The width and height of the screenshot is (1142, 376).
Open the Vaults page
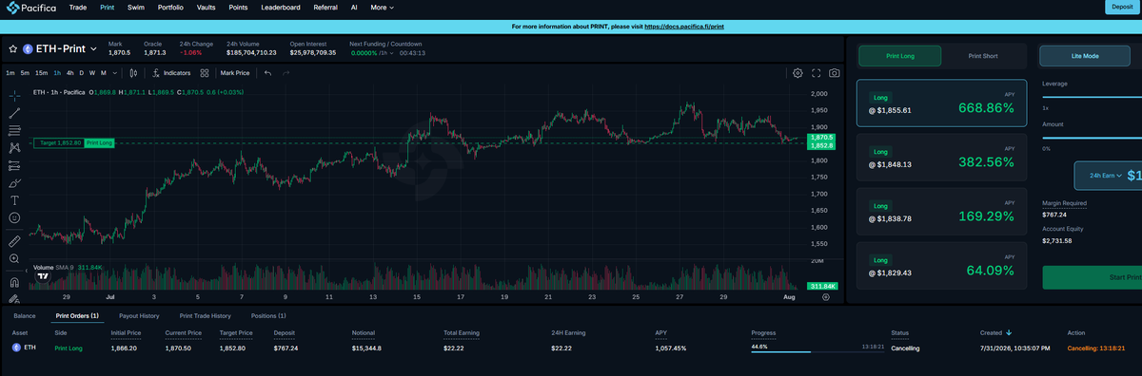[x=207, y=7]
